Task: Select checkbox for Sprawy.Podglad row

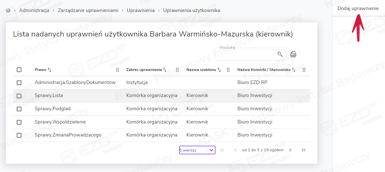Action: click(x=19, y=109)
